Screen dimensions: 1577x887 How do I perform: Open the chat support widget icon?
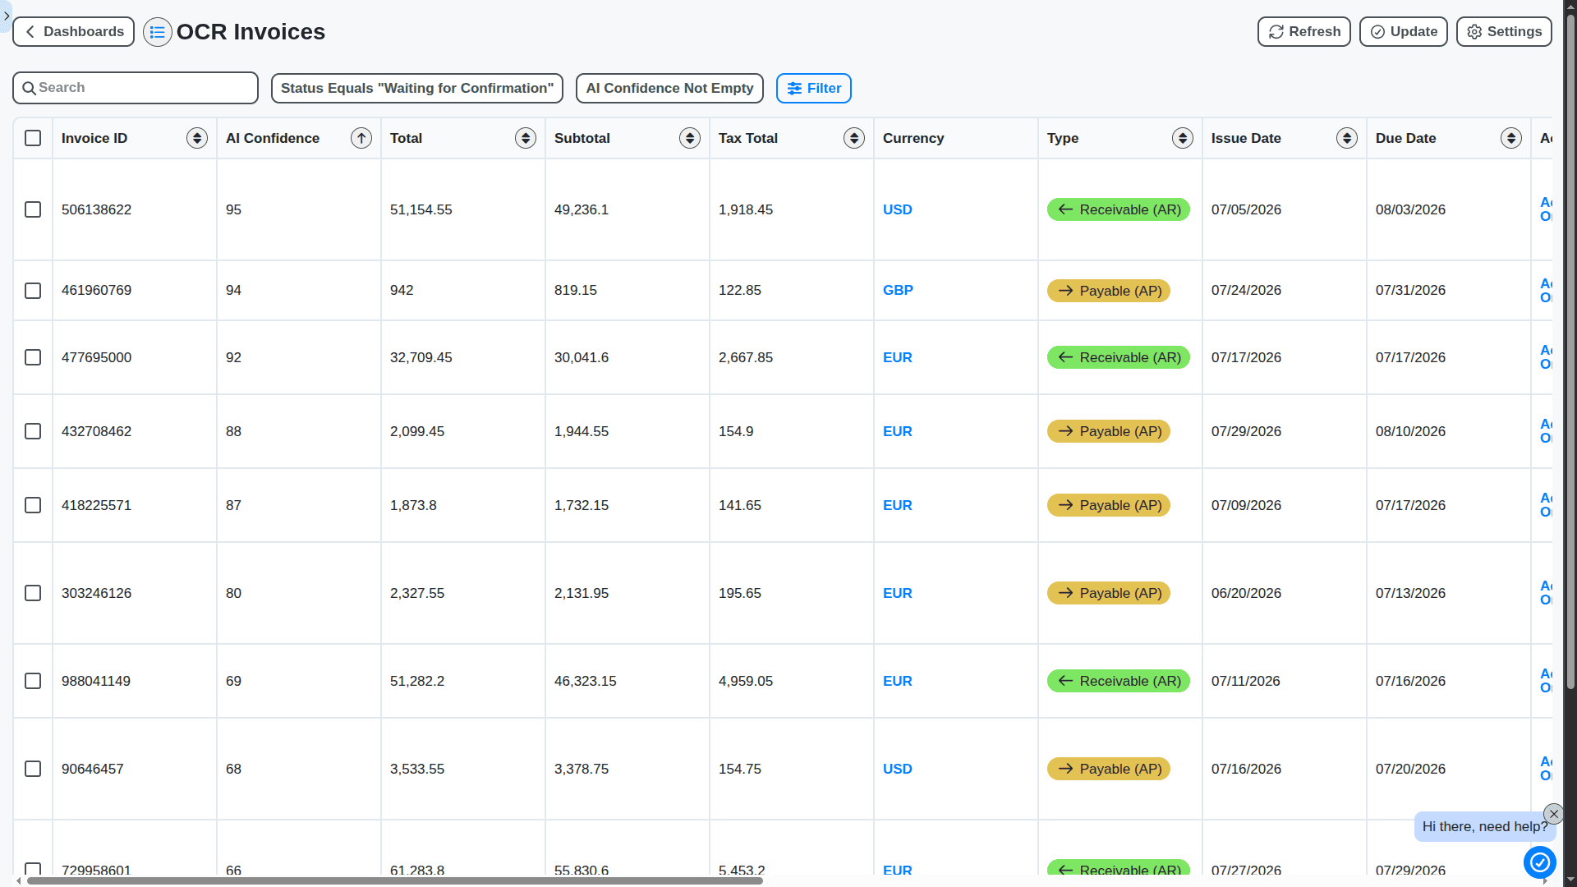tap(1539, 862)
